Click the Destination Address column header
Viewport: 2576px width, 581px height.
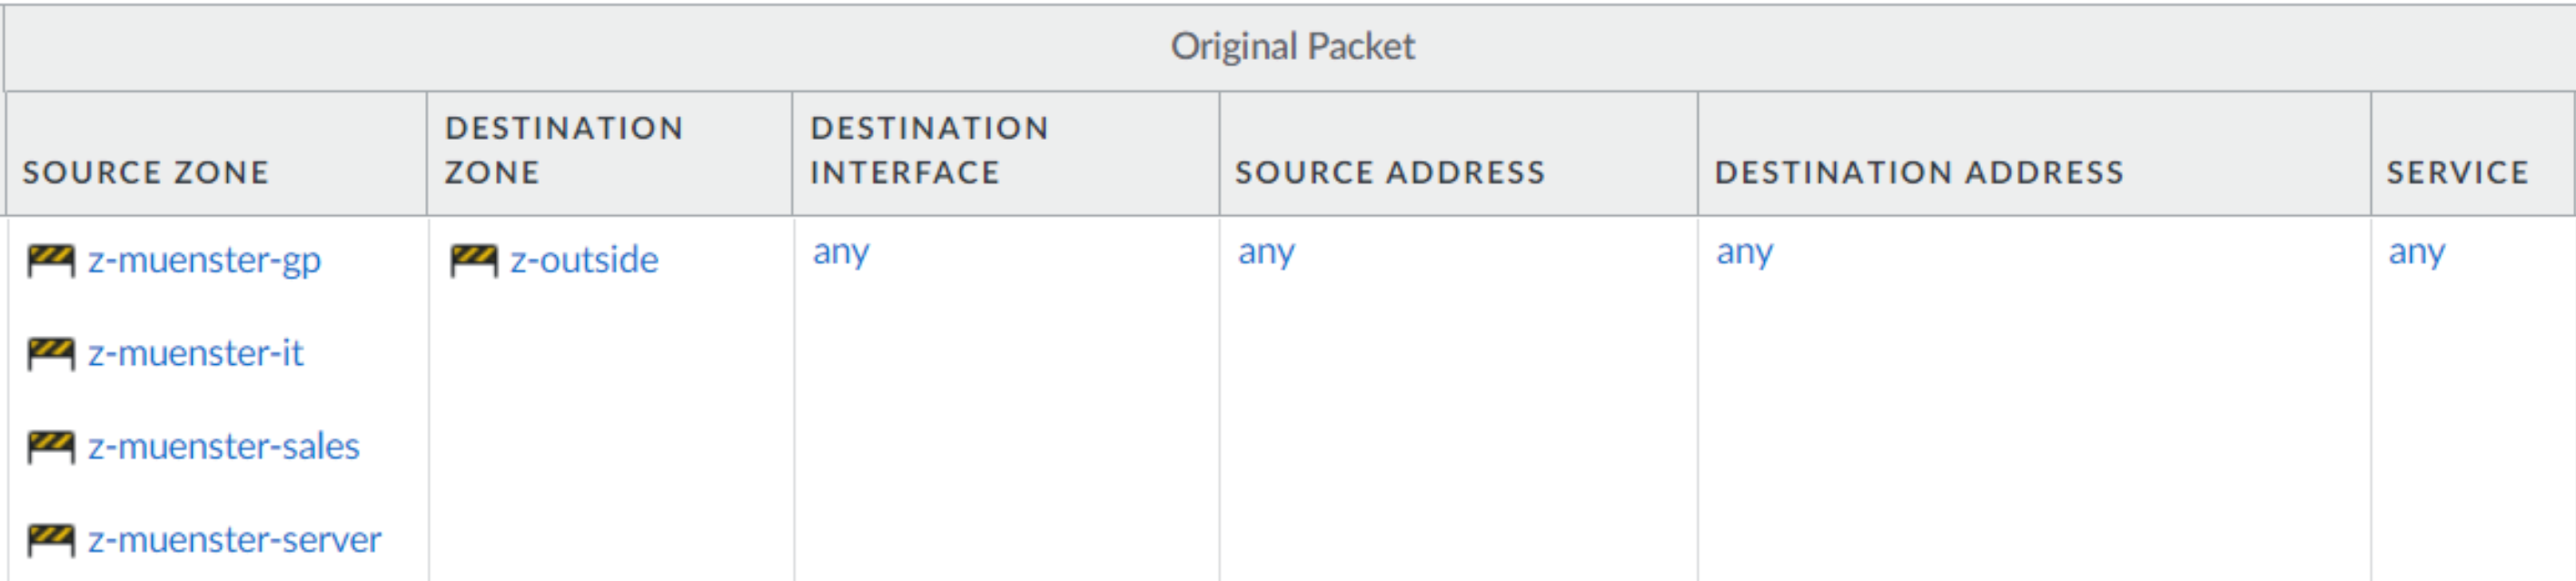pyautogui.click(x=1918, y=172)
